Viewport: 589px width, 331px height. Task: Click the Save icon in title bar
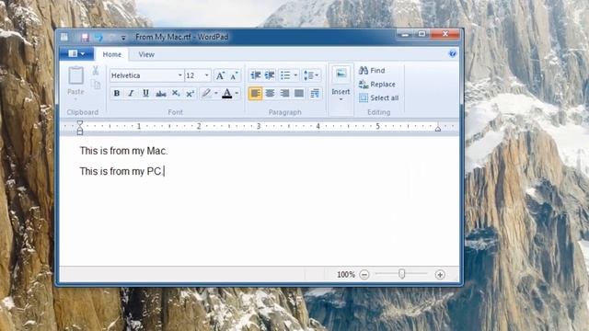click(85, 37)
